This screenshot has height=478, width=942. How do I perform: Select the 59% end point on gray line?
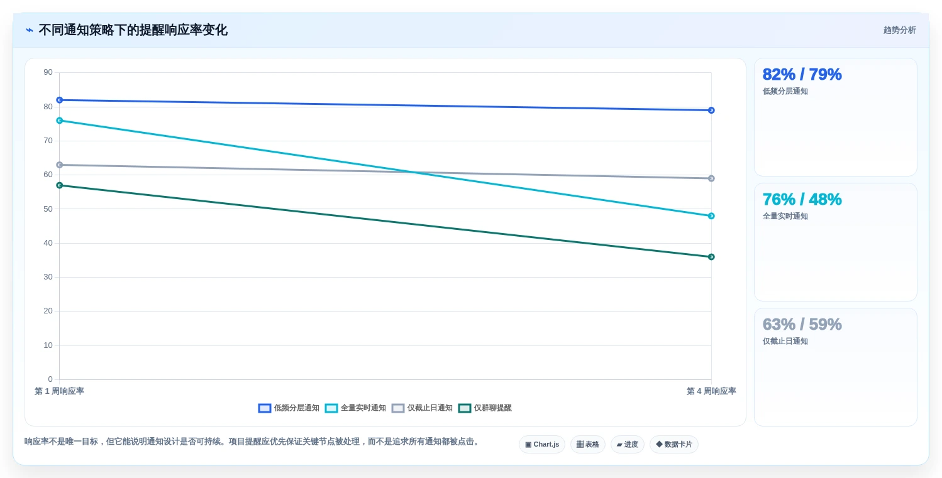(x=711, y=178)
